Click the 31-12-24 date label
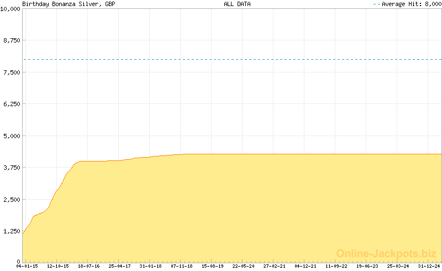The height and width of the screenshot is (271, 442). coord(429,266)
